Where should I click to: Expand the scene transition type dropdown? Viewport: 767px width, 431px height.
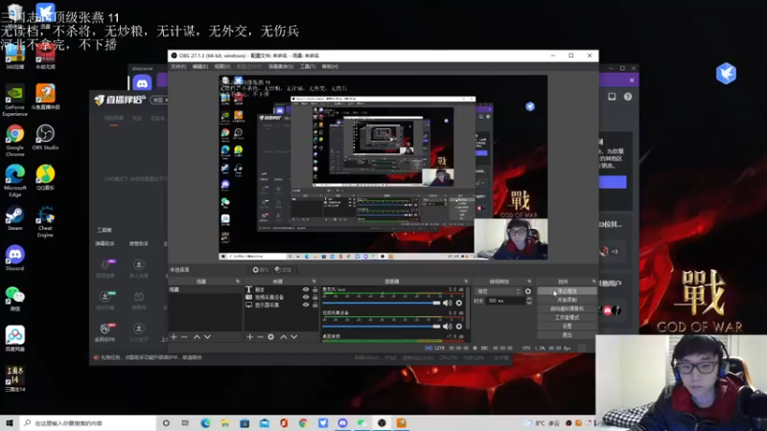click(x=498, y=291)
